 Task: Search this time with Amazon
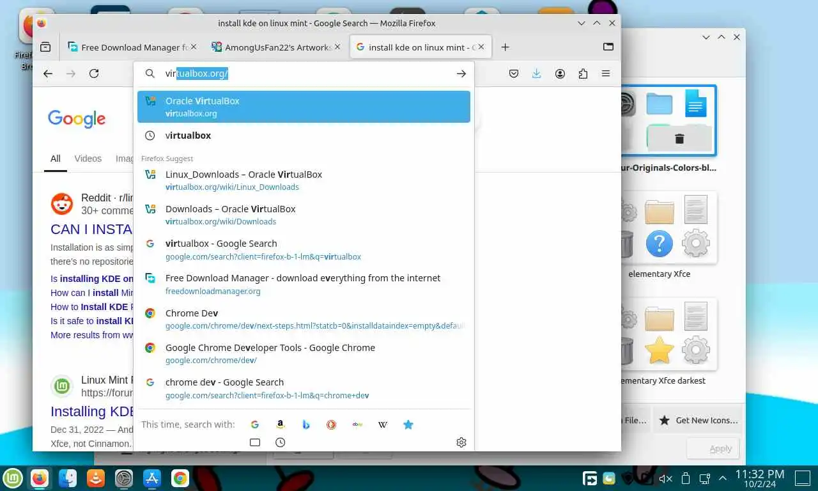[x=280, y=425]
